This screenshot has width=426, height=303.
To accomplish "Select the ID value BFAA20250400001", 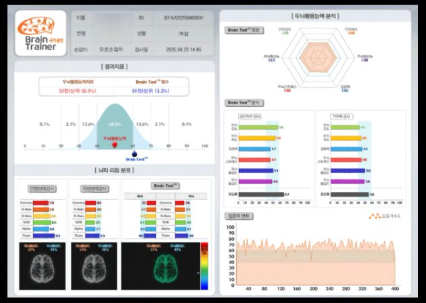I will tap(183, 18).
